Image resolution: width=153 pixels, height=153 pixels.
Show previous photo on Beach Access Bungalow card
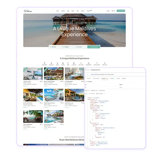pyautogui.click(x=45, y=74)
